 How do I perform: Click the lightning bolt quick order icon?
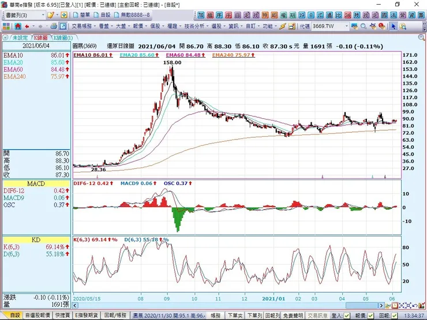283,26
